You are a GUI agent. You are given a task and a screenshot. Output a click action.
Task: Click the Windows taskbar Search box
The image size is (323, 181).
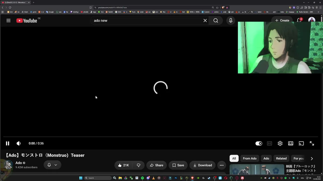click(98, 178)
